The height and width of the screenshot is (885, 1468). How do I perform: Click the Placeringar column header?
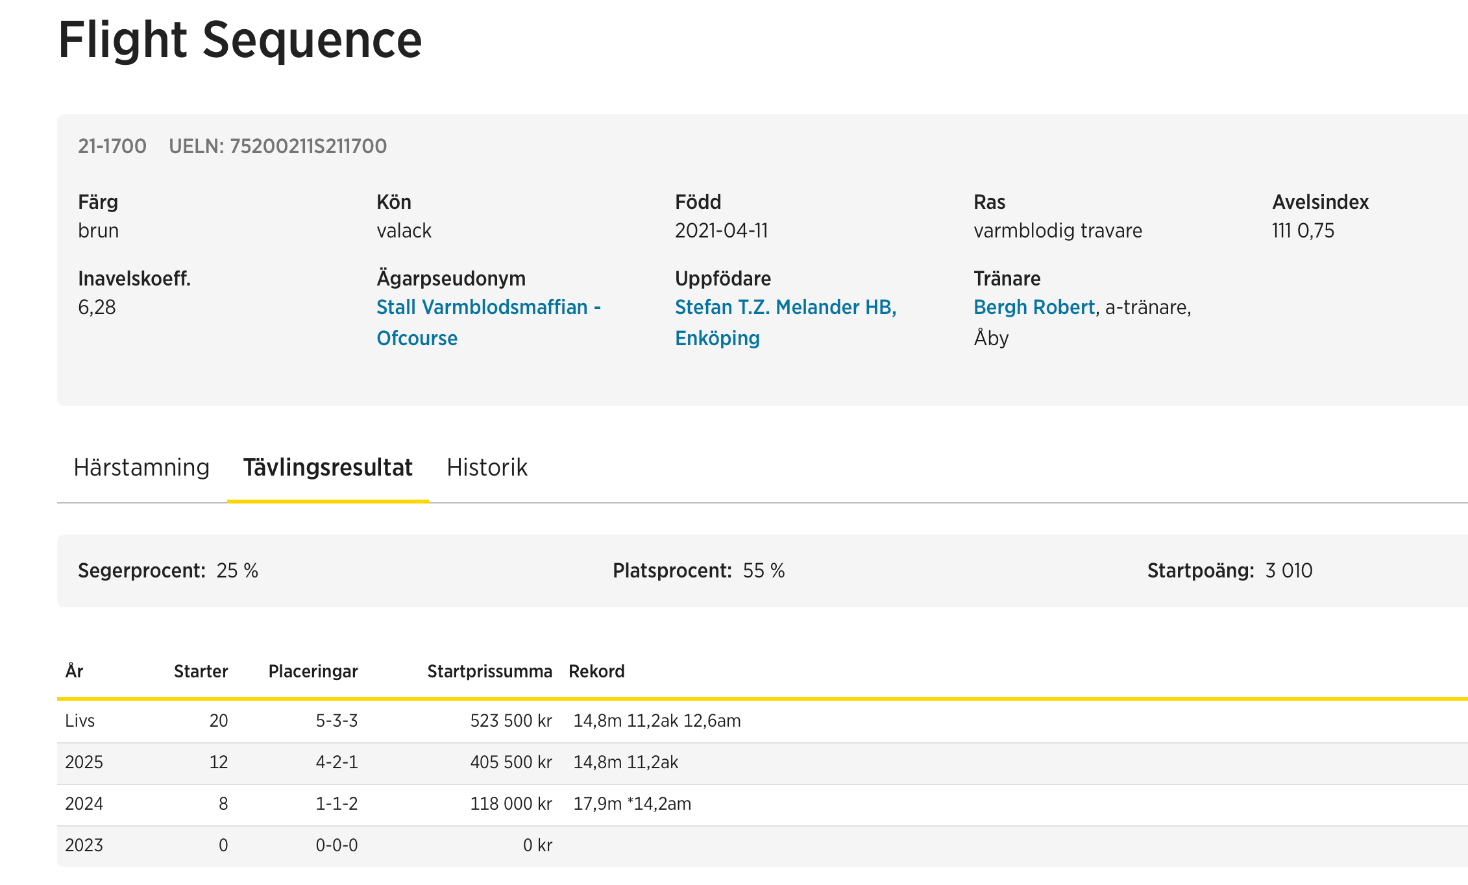coord(313,672)
